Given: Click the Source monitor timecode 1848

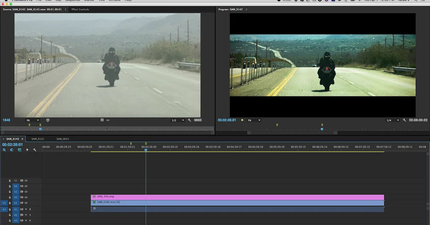Looking at the screenshot, I should (6, 120).
